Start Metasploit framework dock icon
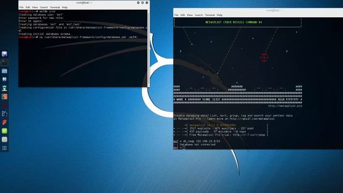The image size is (343, 193). (4, 79)
